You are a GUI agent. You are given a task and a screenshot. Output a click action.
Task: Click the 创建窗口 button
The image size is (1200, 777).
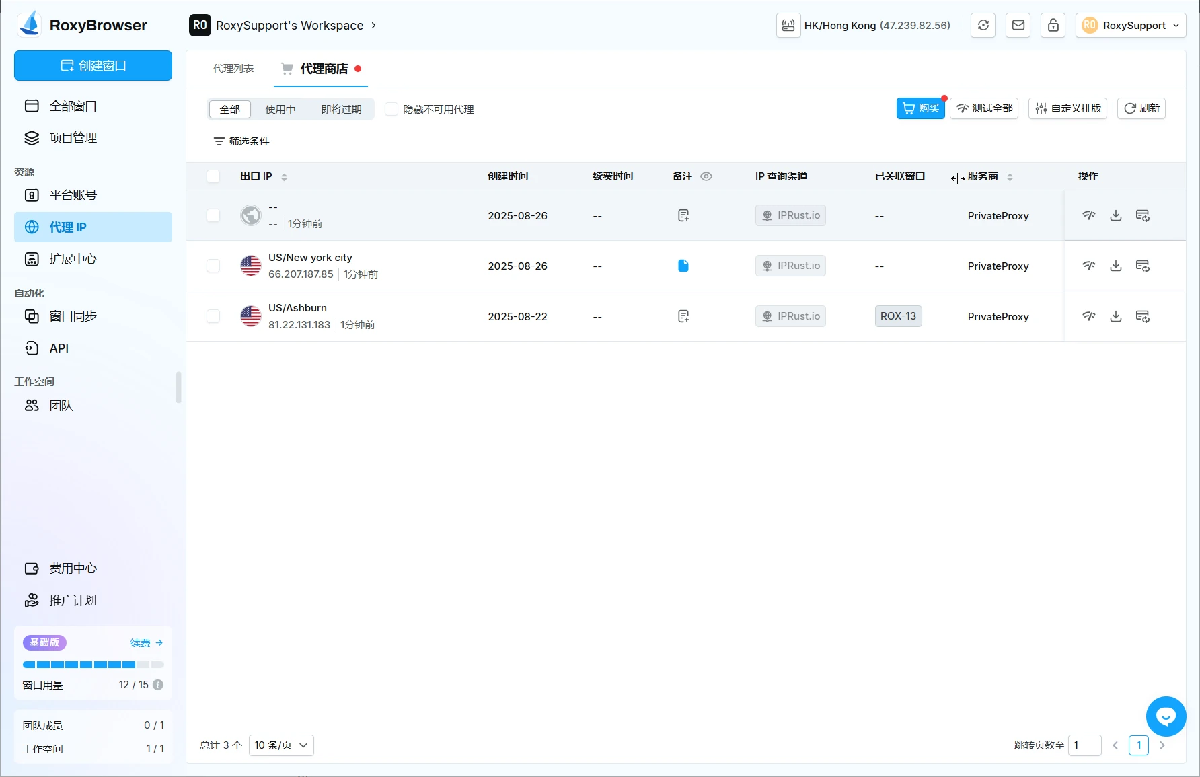pyautogui.click(x=93, y=66)
